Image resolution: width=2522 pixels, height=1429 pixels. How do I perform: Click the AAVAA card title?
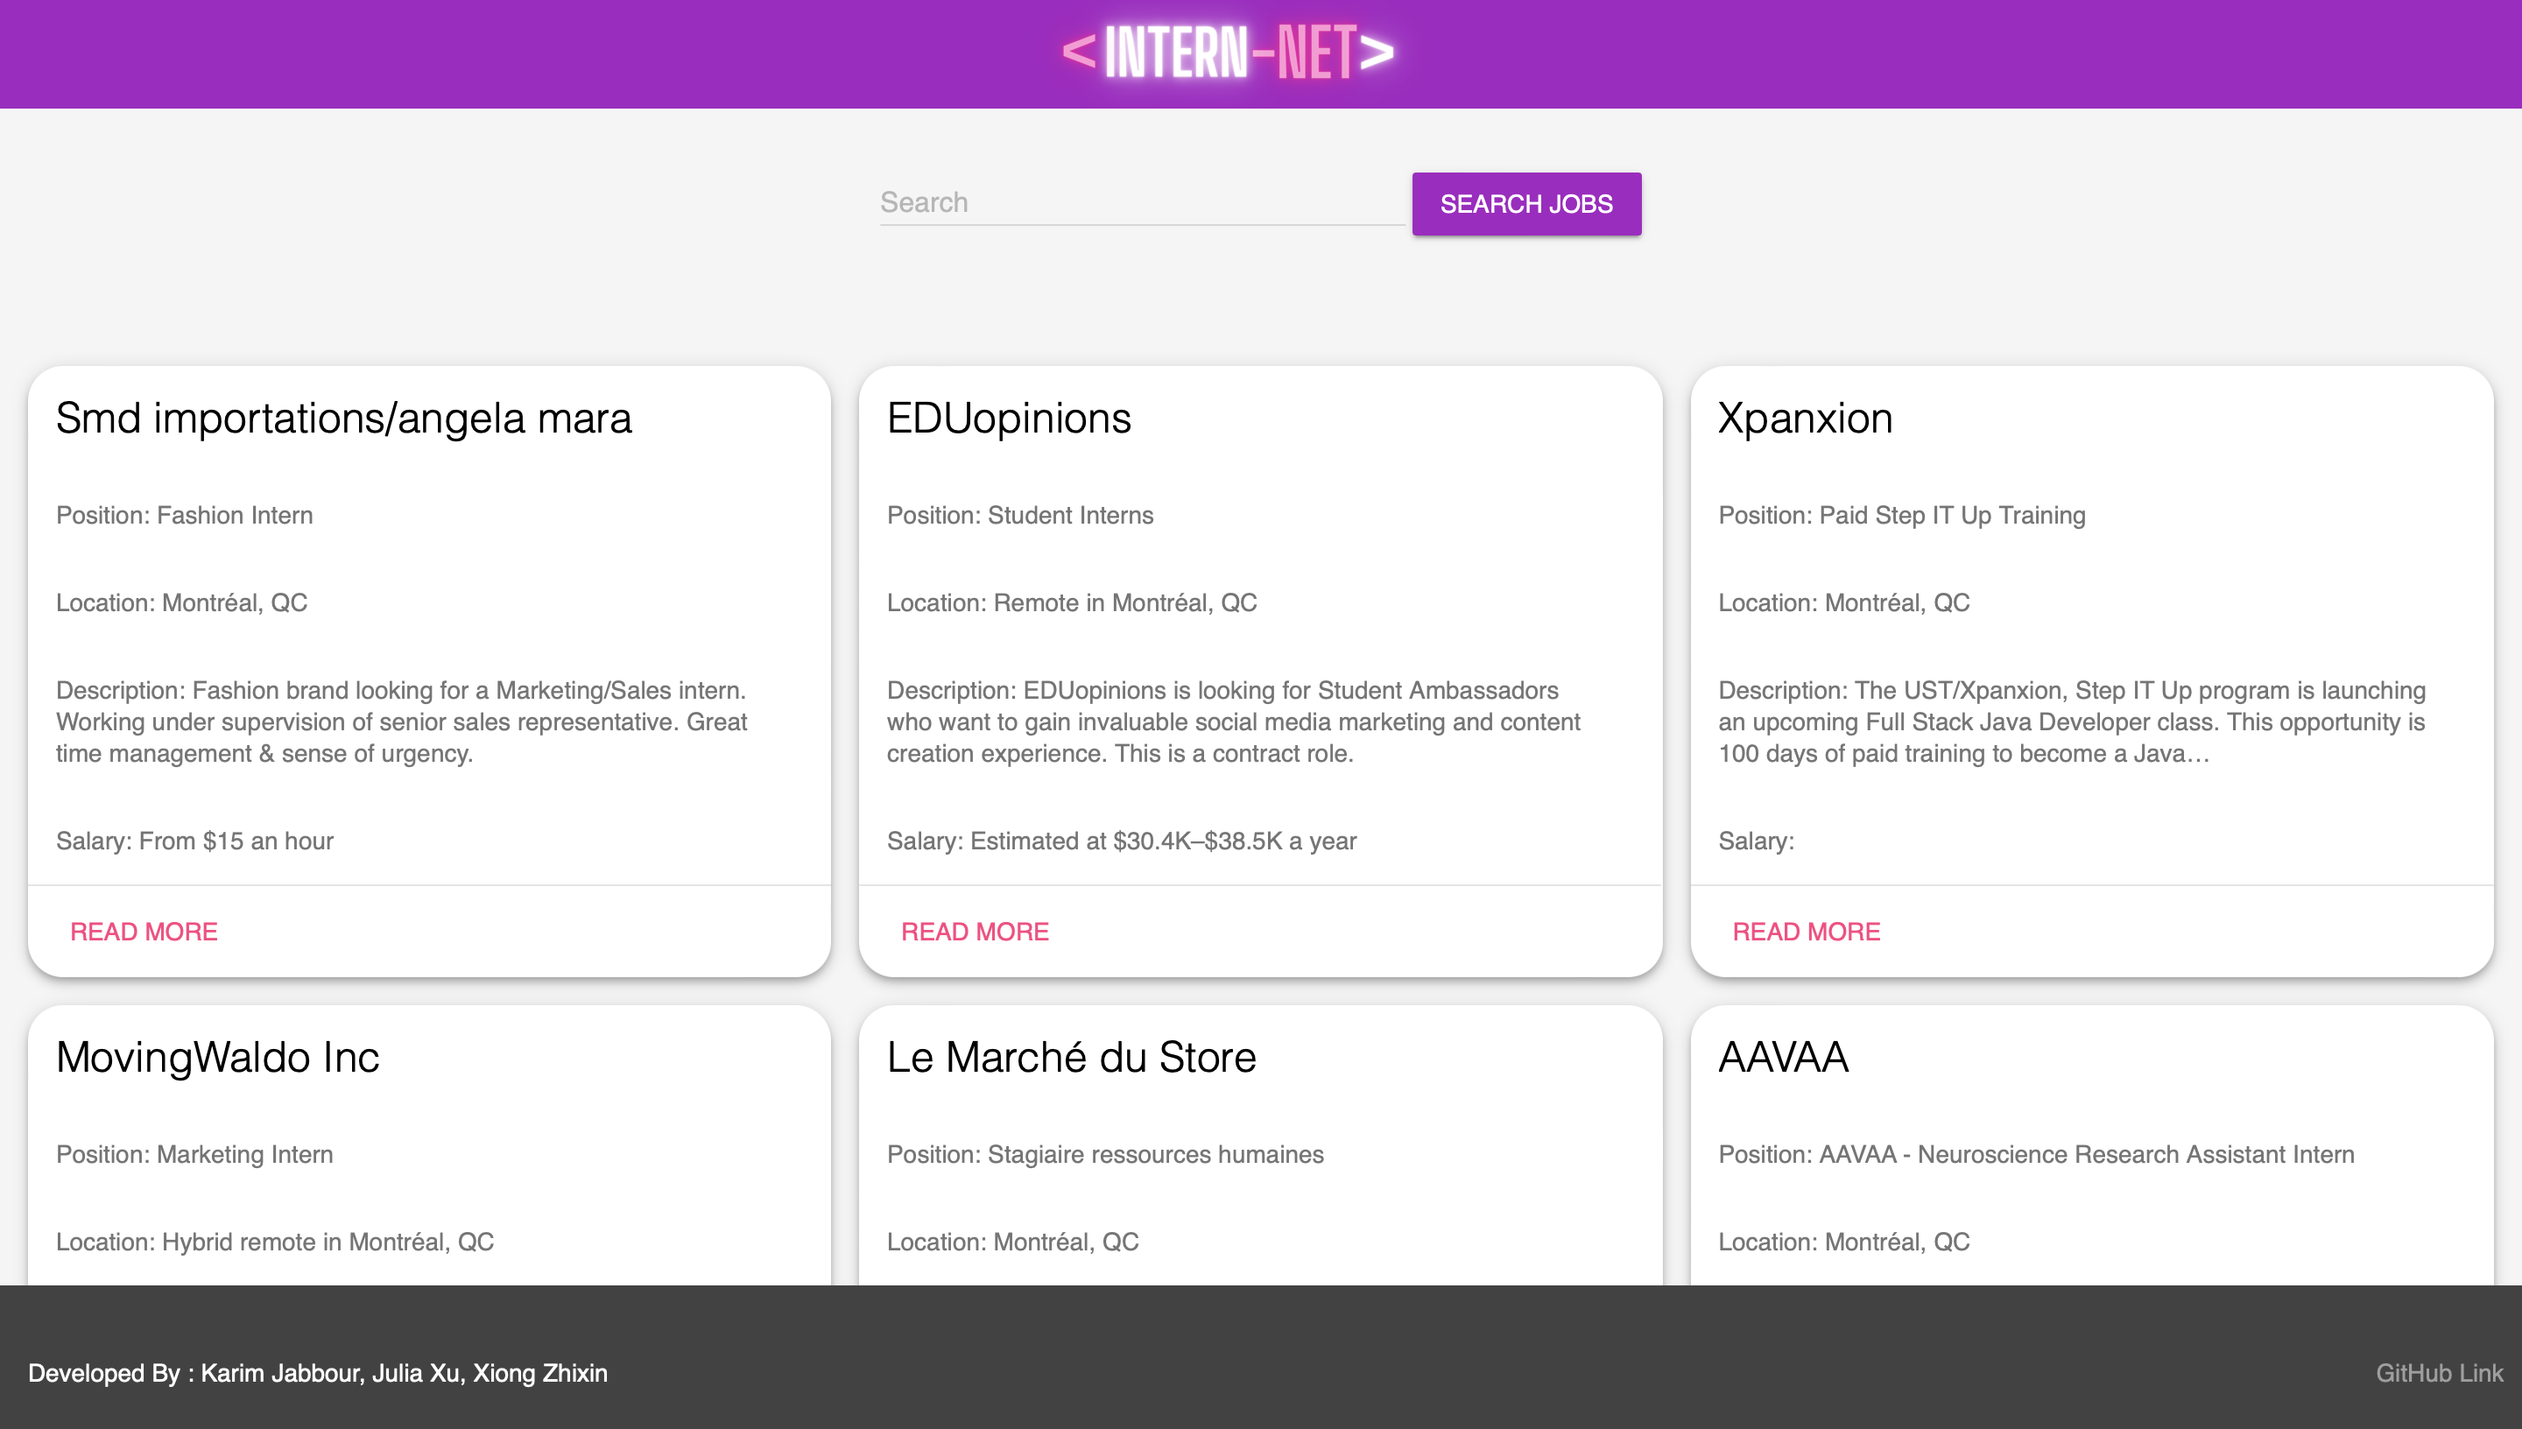pos(1782,1057)
